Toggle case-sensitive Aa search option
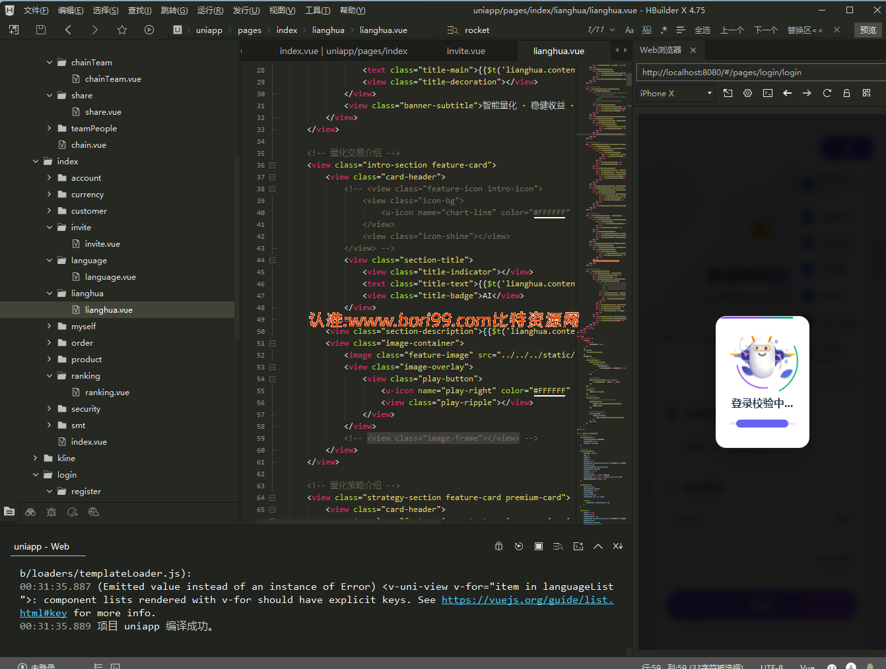Image resolution: width=886 pixels, height=669 pixels. (x=629, y=30)
